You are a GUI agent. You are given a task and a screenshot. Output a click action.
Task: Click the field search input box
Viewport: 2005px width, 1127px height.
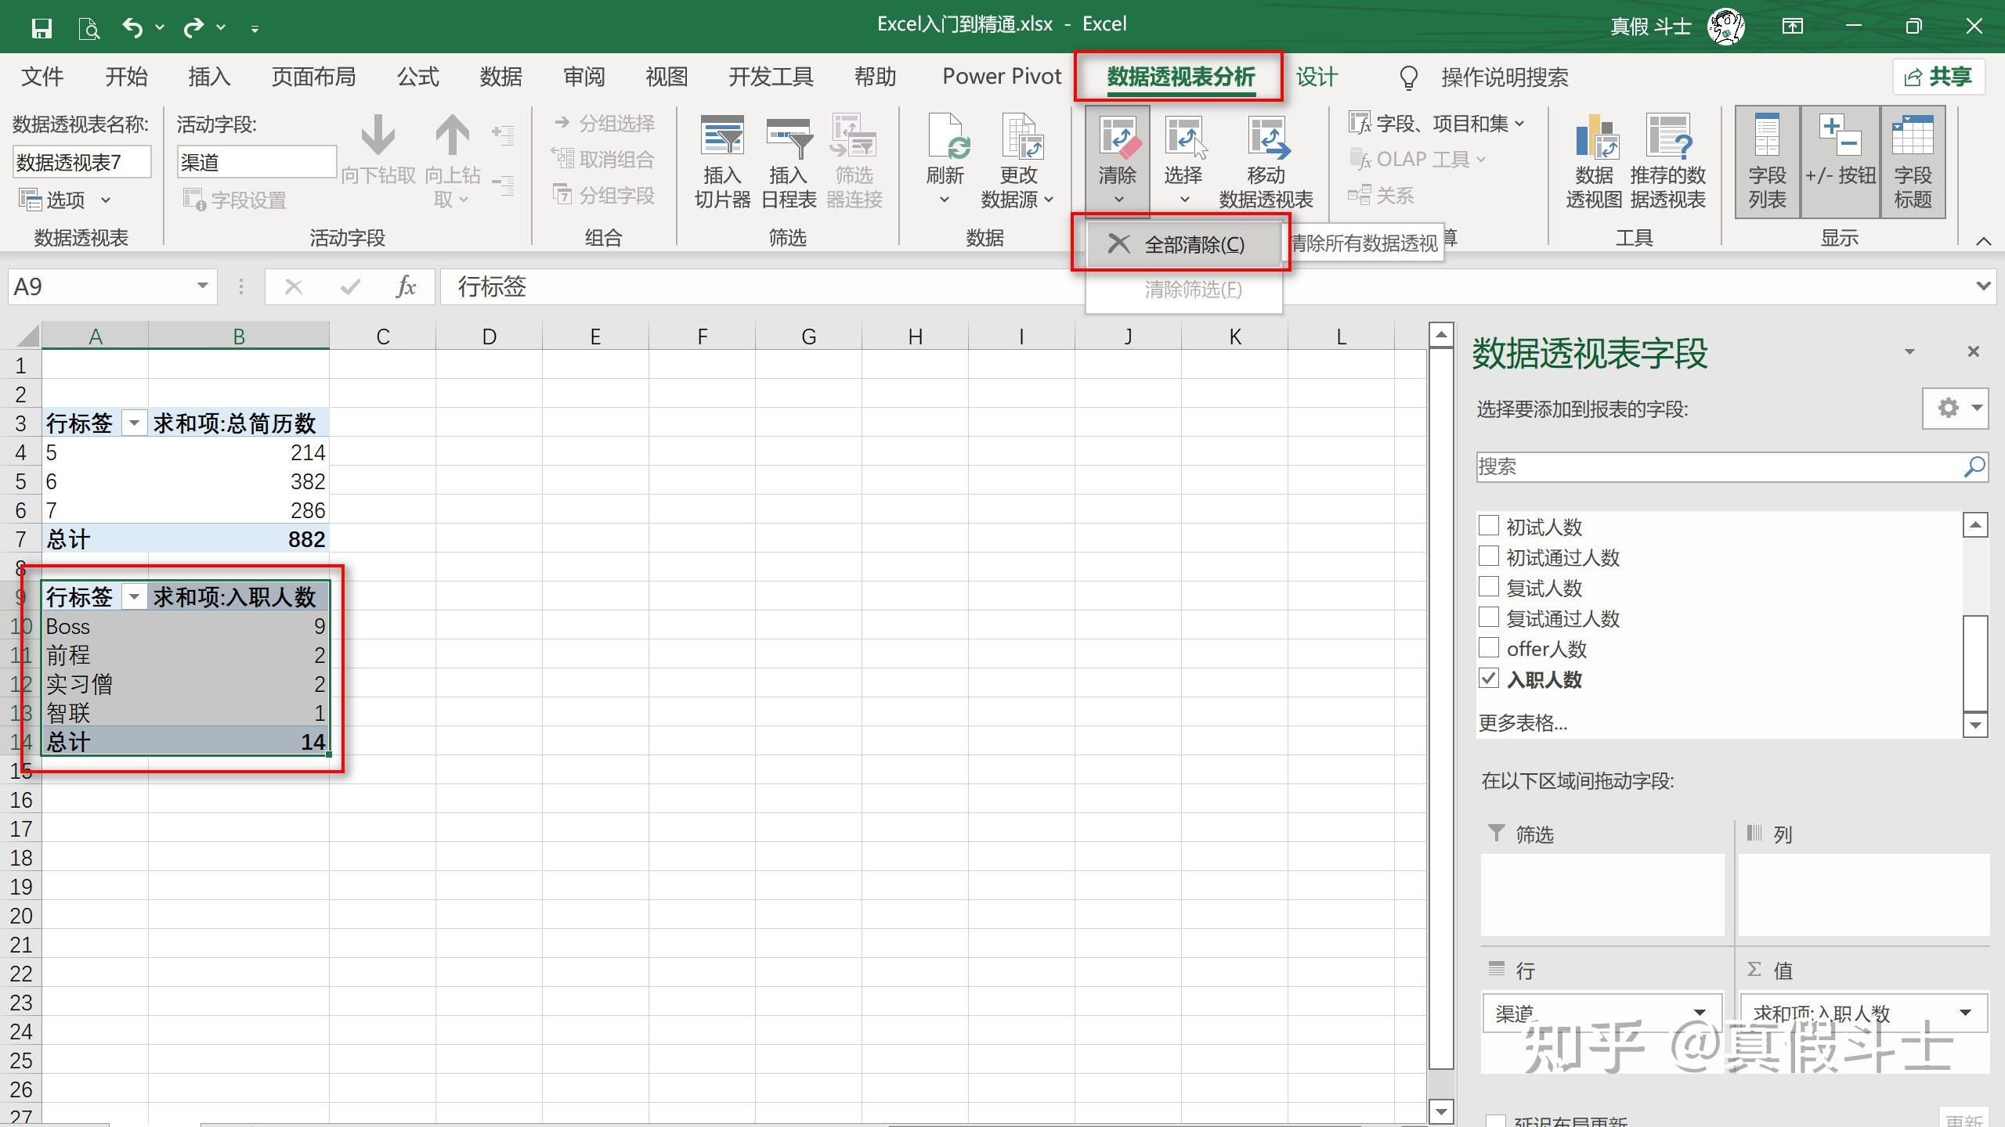tap(1715, 467)
